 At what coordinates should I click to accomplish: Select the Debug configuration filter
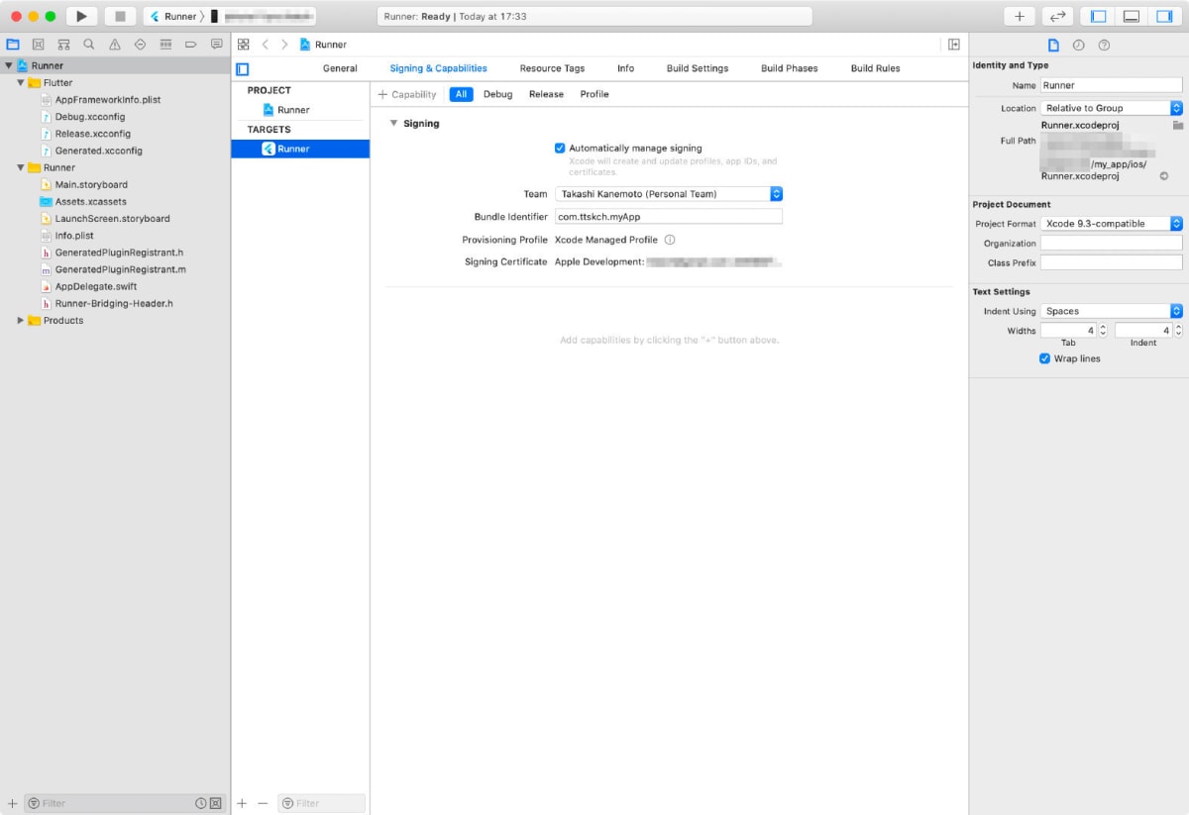click(x=498, y=94)
